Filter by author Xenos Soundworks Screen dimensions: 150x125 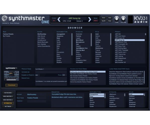[44, 46]
